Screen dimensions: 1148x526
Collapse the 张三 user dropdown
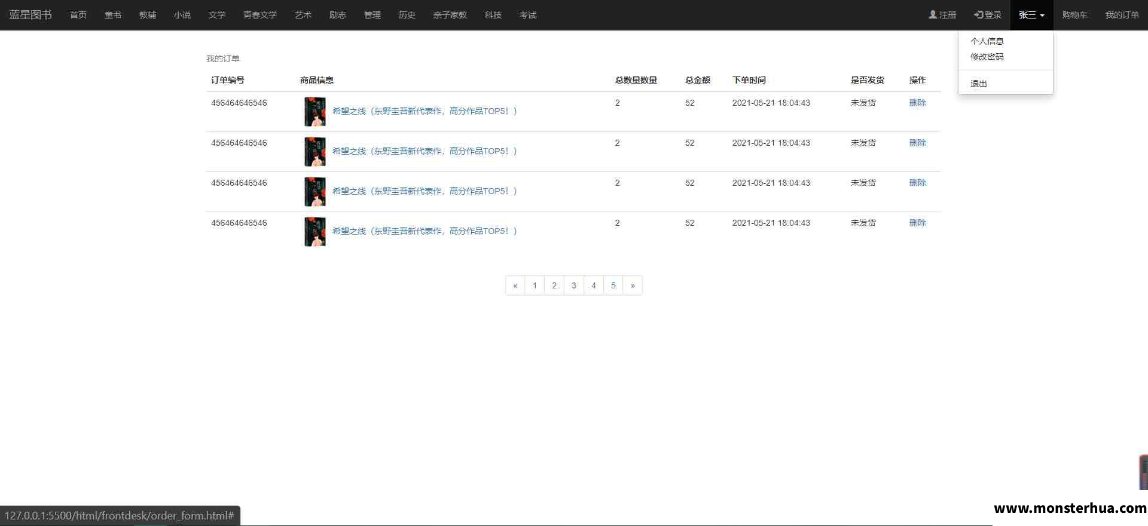pos(1031,15)
